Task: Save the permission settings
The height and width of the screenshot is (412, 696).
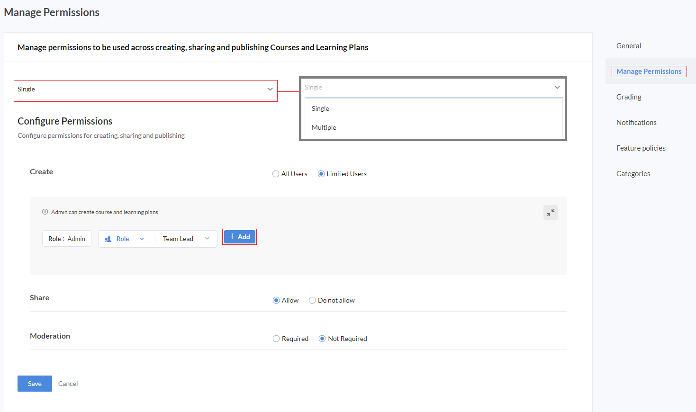Action: 35,384
